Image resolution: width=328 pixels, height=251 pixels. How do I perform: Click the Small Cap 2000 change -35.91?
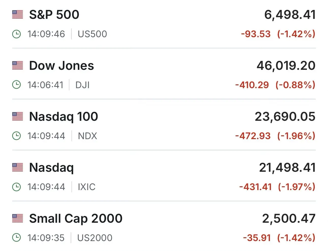(257, 238)
